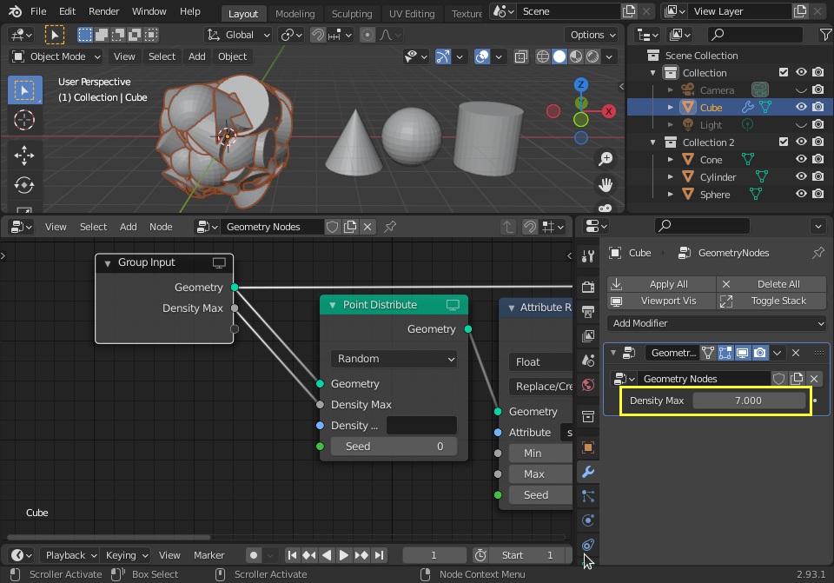This screenshot has height=583, width=834.
Task: Click the Toggle Stack button
Action: pyautogui.click(x=771, y=301)
